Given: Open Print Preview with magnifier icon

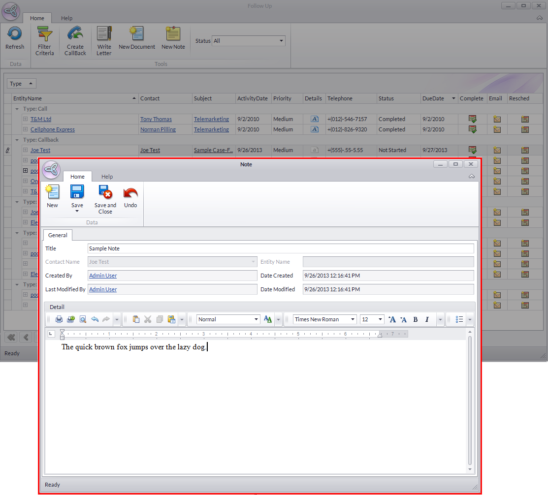Looking at the screenshot, I should click(x=83, y=319).
